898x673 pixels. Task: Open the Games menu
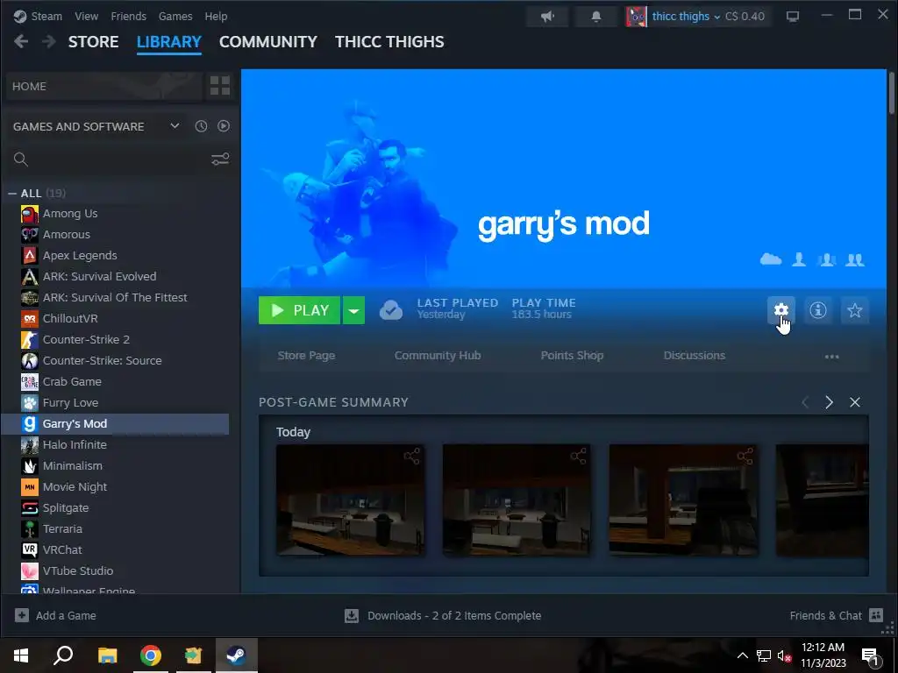pos(175,16)
